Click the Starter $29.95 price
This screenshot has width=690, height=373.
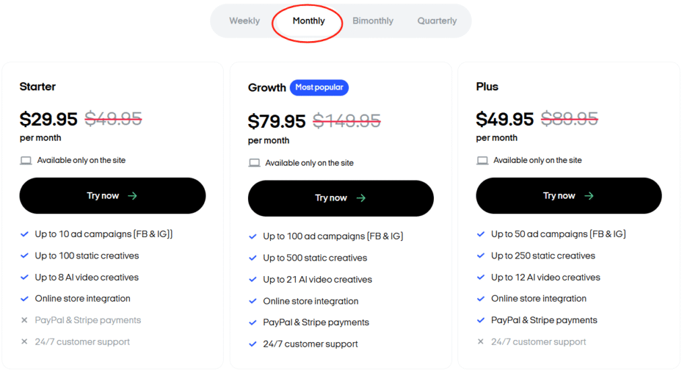coord(49,119)
